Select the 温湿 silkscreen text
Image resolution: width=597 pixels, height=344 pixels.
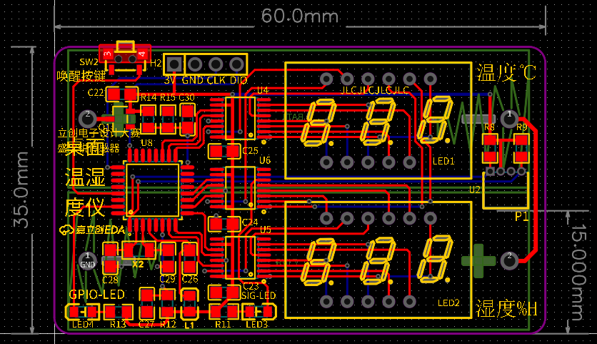[85, 177]
